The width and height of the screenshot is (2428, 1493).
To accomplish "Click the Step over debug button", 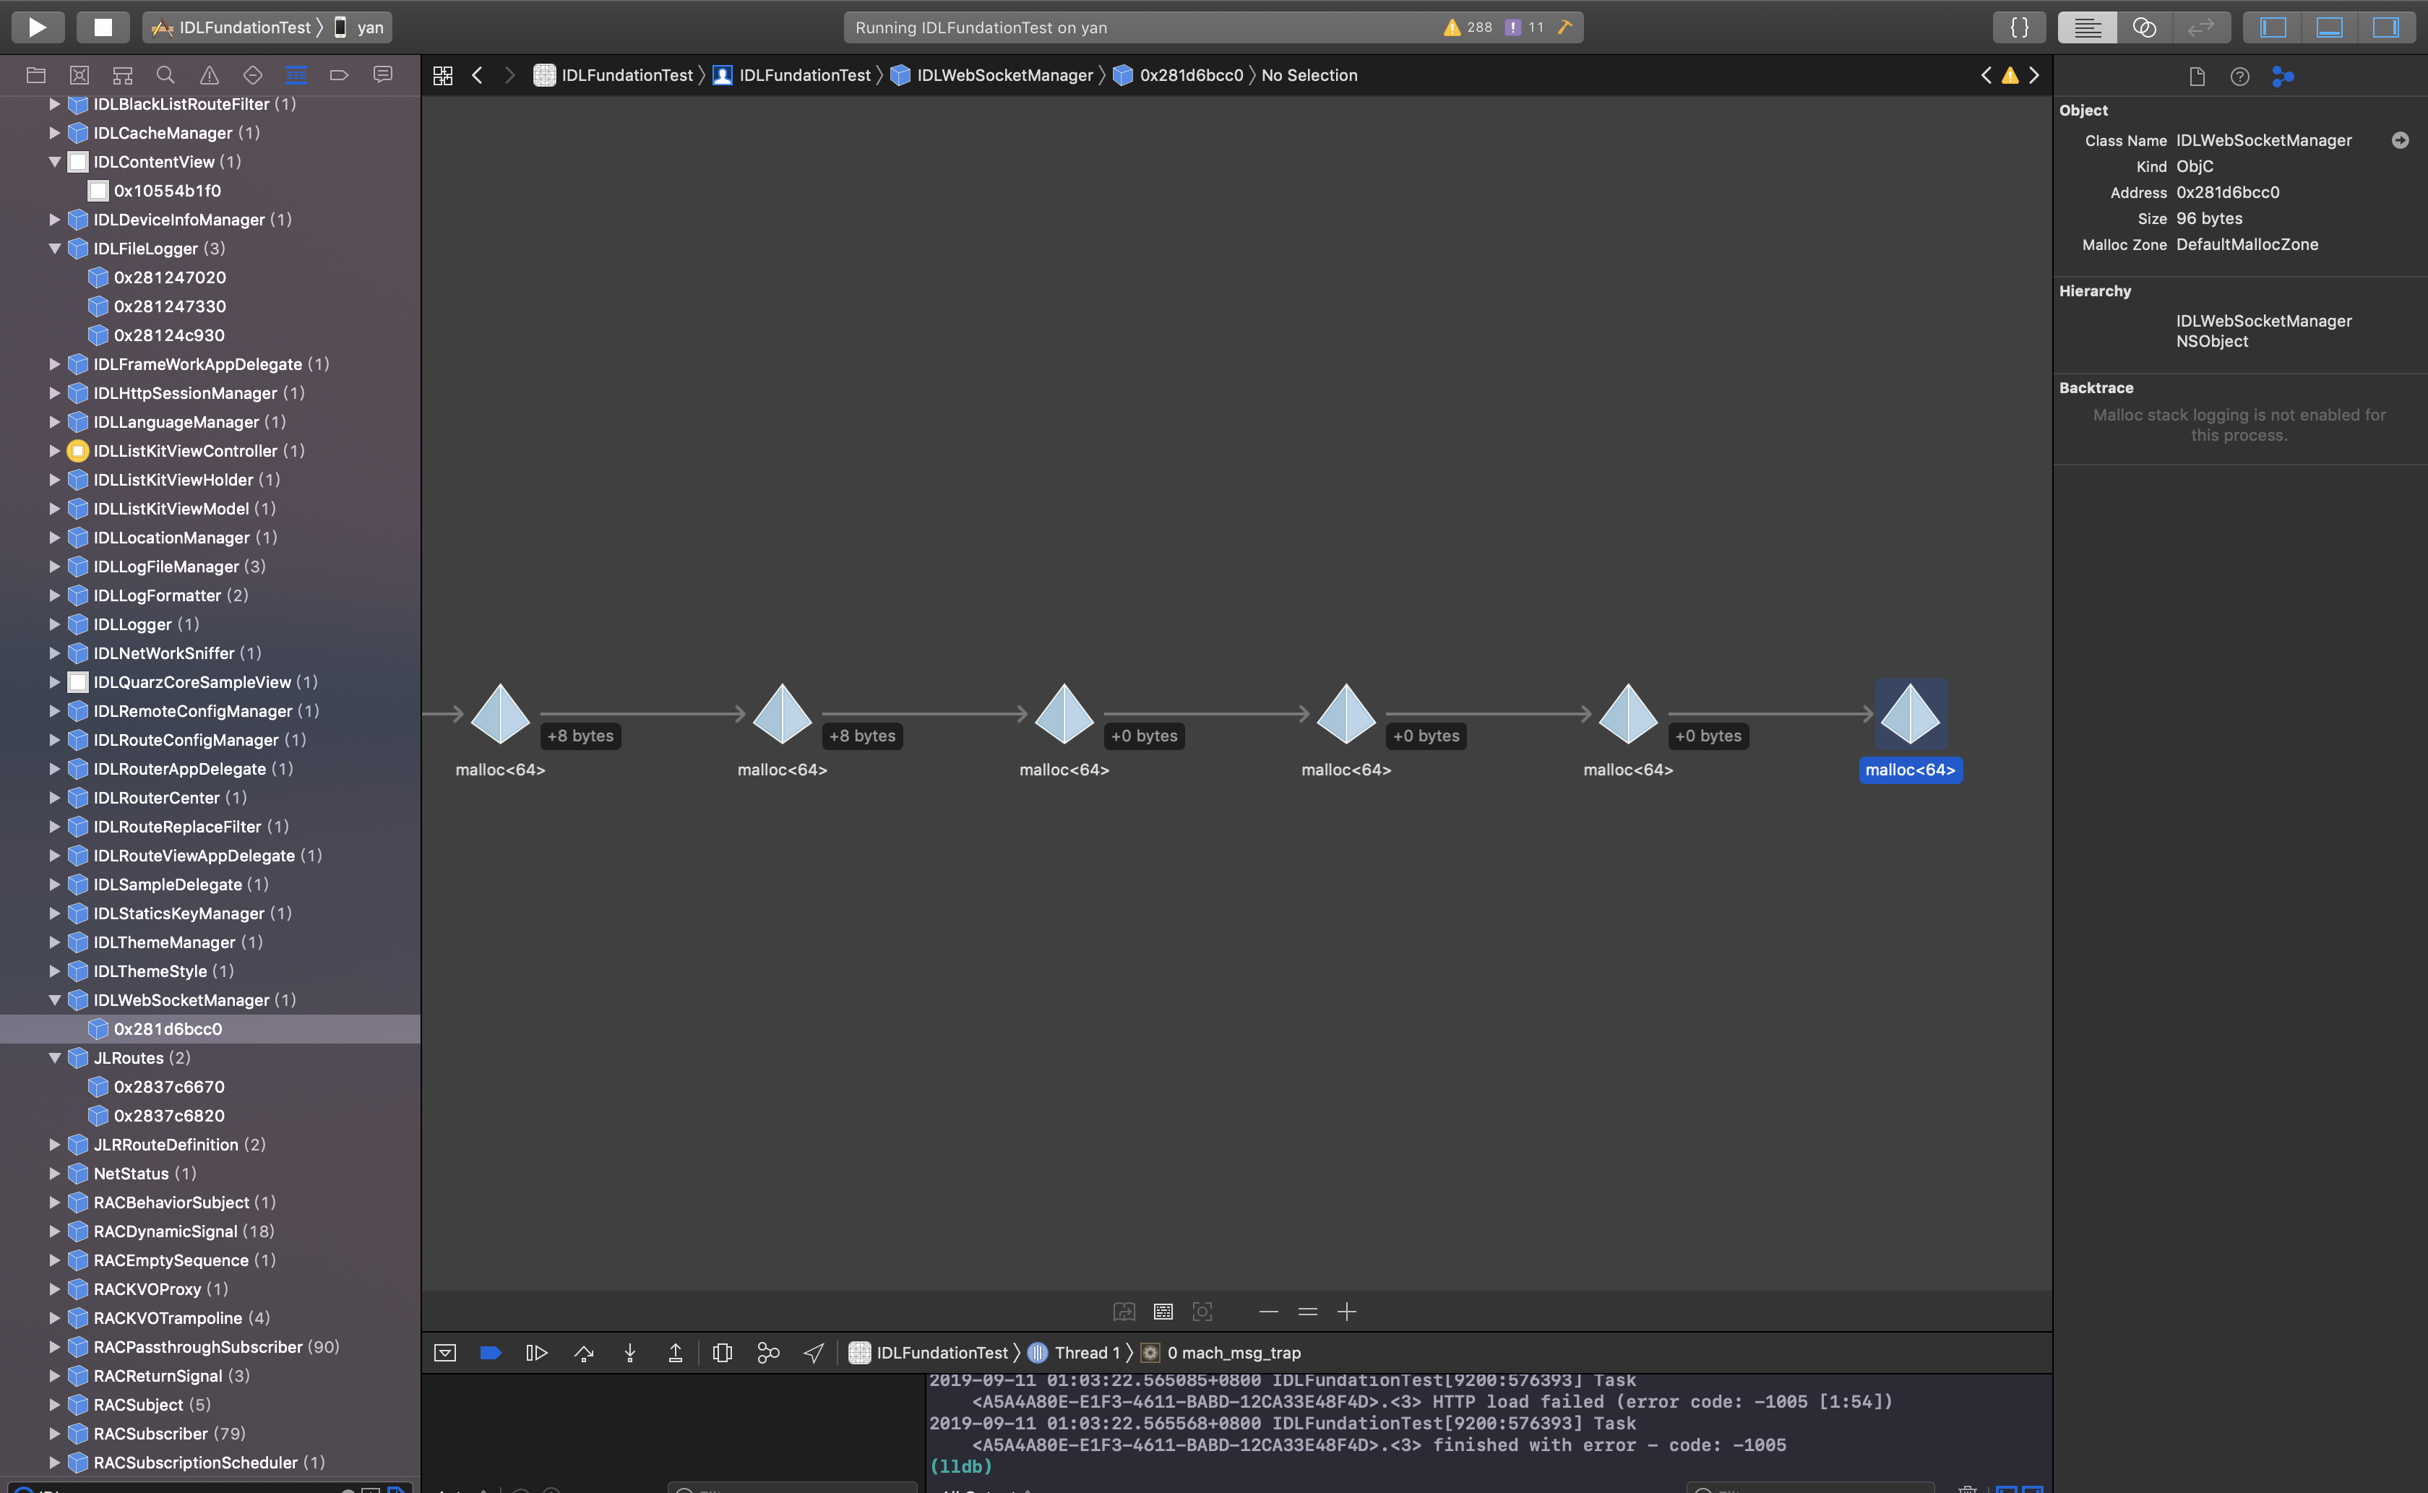I will pyautogui.click(x=584, y=1353).
